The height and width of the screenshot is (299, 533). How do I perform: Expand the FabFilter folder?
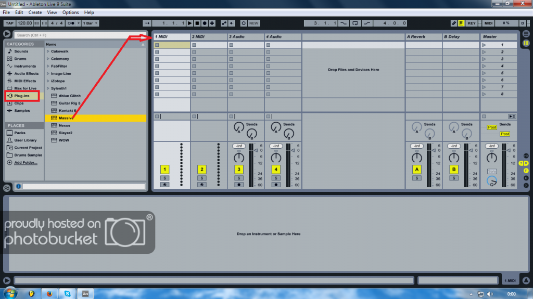pyautogui.click(x=48, y=66)
